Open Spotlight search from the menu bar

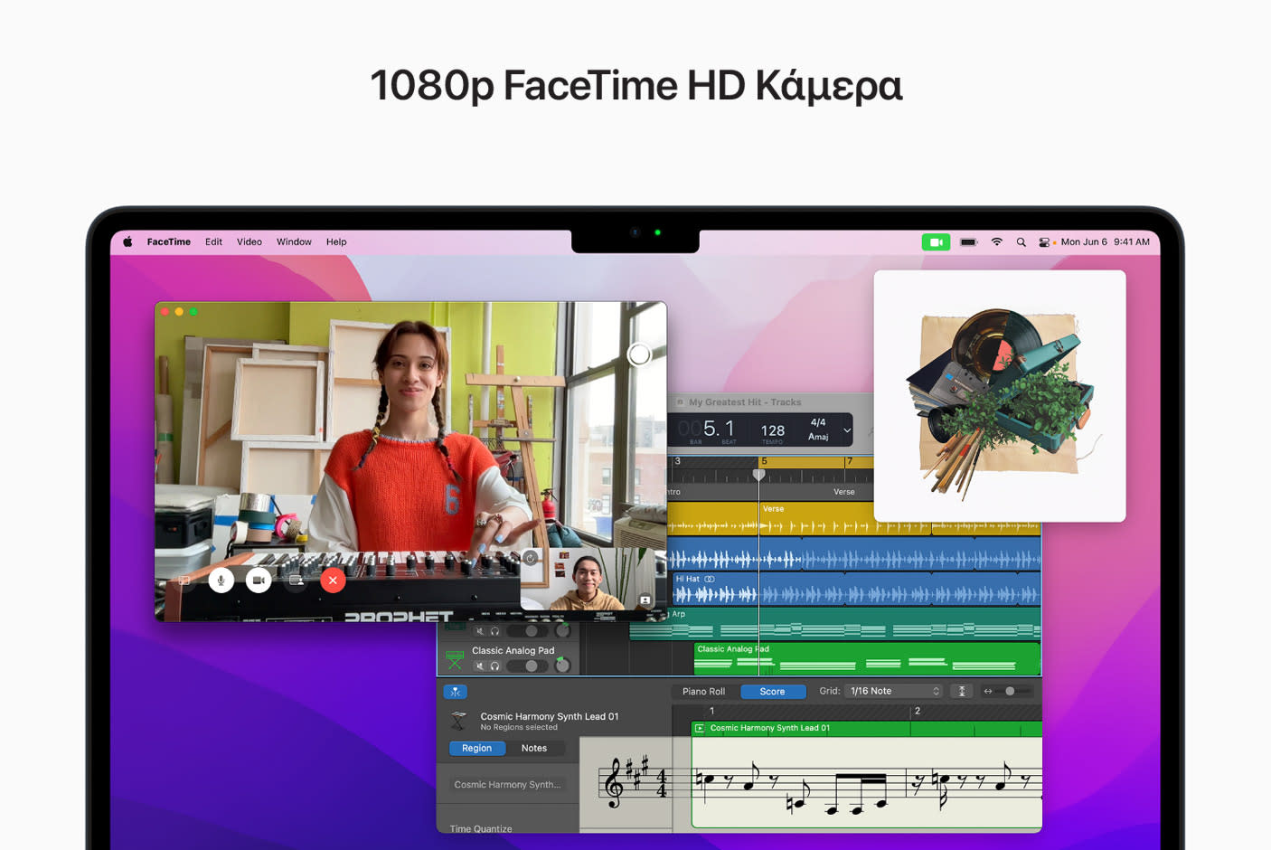click(x=1021, y=242)
